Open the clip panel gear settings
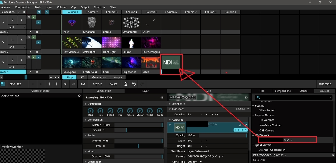Viewport: 336px width, 163px height. coord(246,98)
